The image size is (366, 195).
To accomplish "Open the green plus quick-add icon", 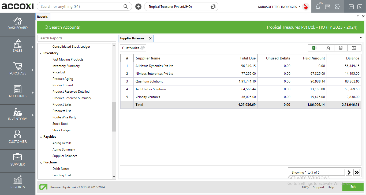I will tap(138, 6).
